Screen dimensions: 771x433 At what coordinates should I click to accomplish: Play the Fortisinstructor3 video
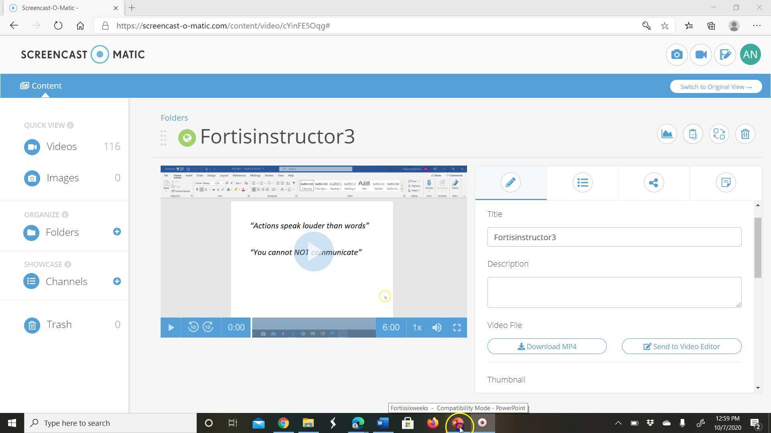171,328
